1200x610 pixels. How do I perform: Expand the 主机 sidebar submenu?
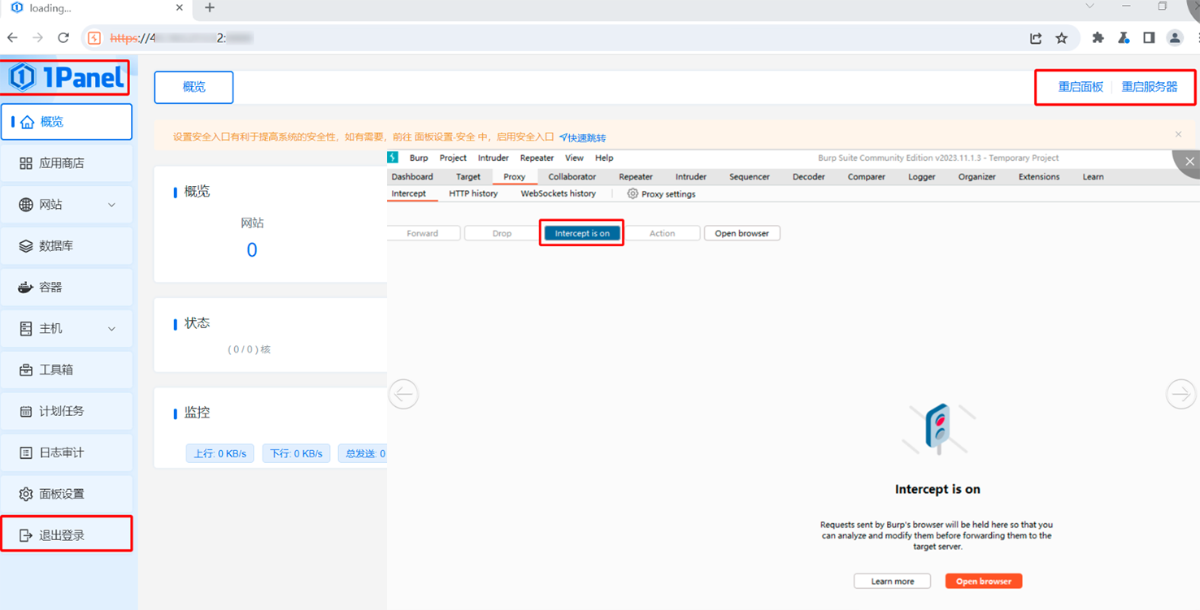(x=111, y=329)
